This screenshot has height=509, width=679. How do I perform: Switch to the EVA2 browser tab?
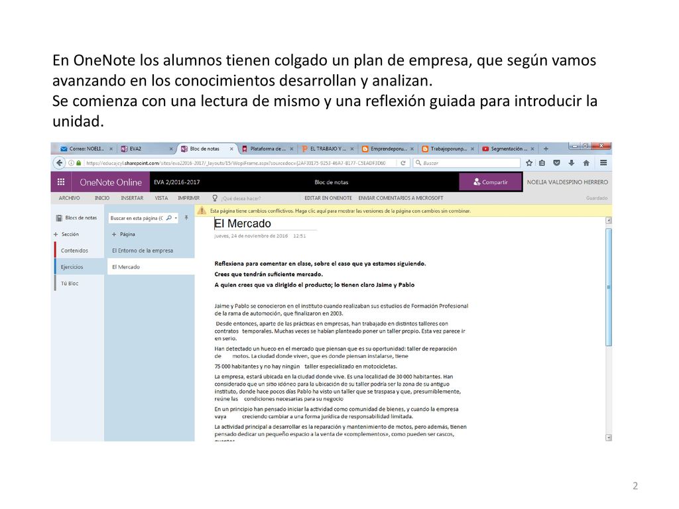(x=146, y=148)
